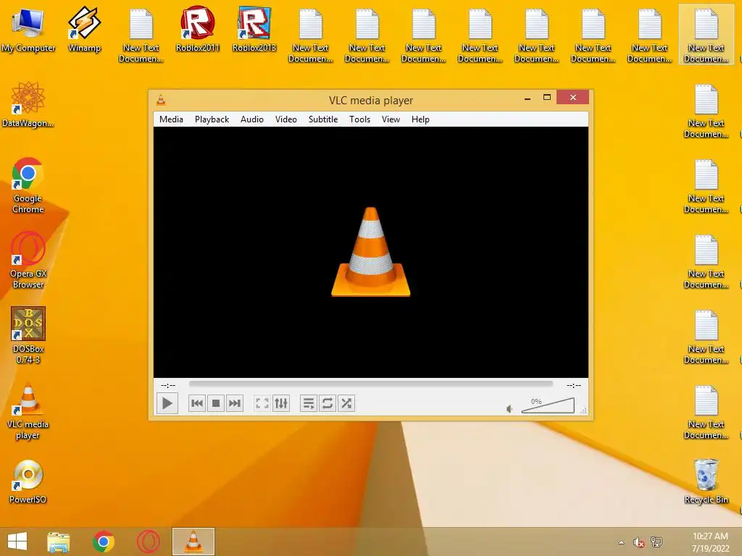Open the Media menu

(171, 119)
